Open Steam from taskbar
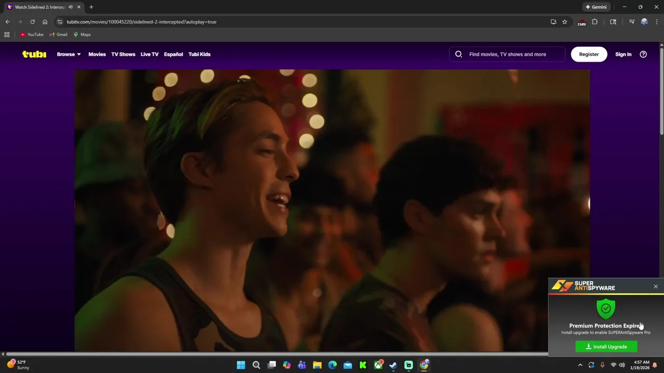664x373 pixels. tap(393, 365)
